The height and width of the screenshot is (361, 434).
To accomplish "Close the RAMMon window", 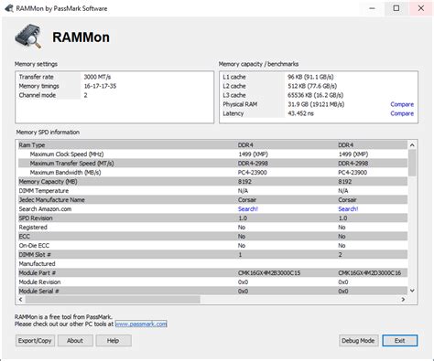I will [421, 8].
